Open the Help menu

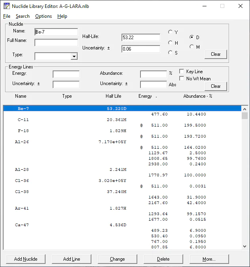(x=62, y=16)
